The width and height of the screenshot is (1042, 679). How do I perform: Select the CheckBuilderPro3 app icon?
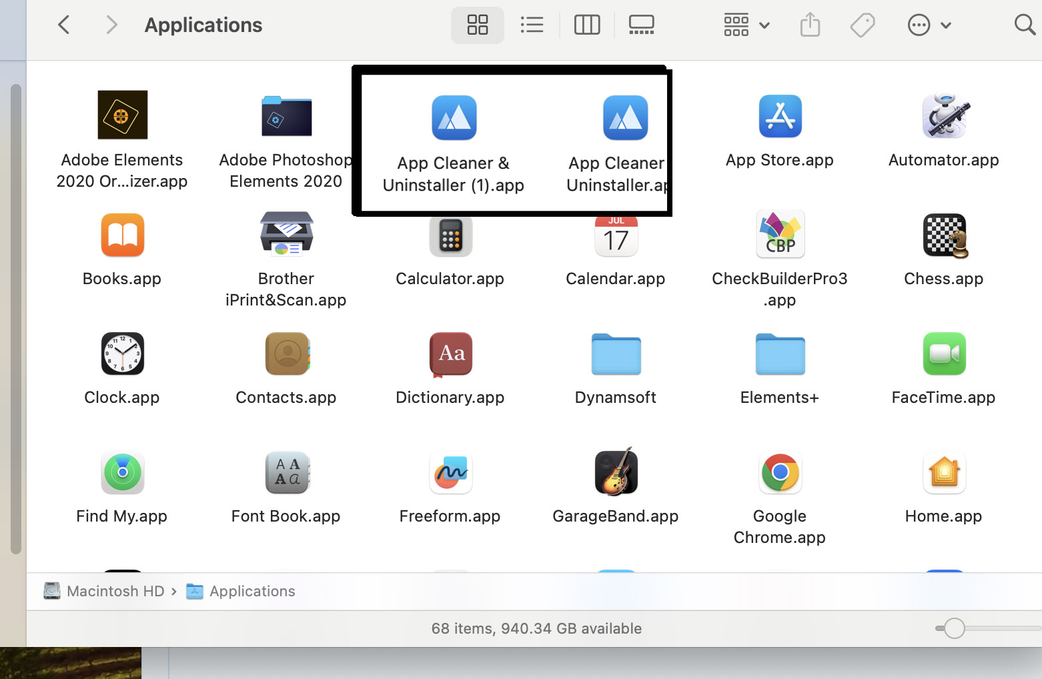coord(780,234)
